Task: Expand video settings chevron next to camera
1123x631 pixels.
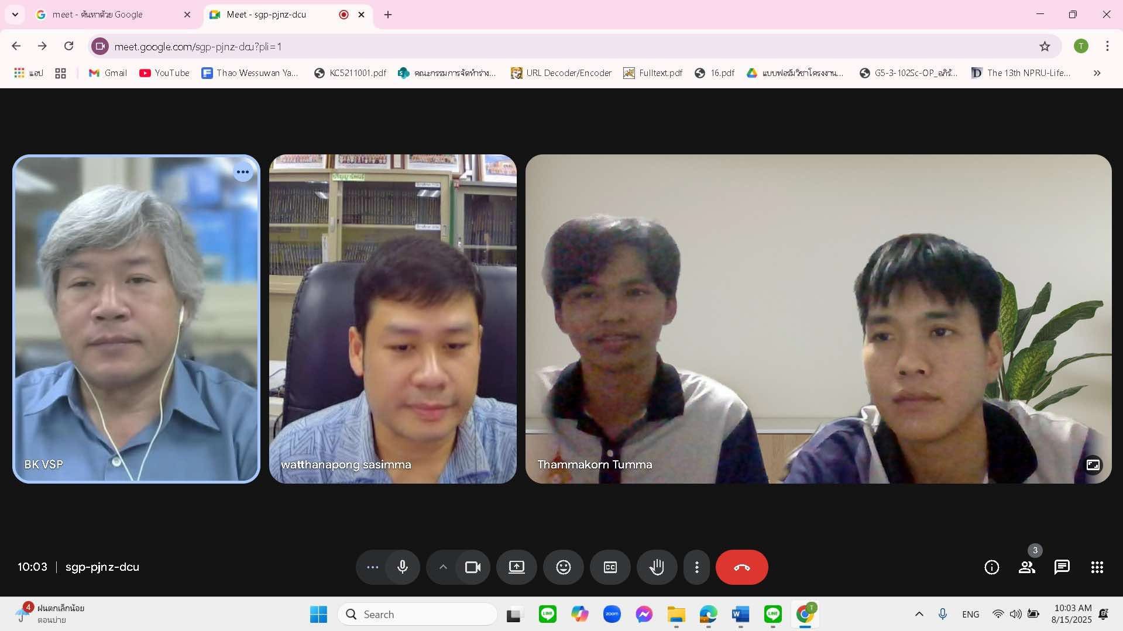Action: point(443,567)
